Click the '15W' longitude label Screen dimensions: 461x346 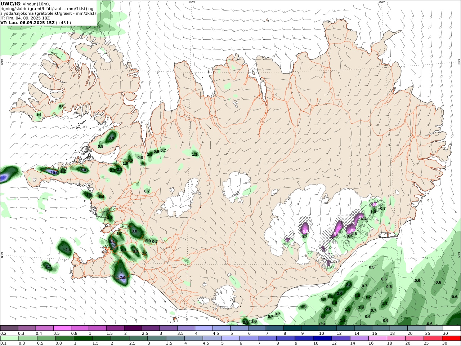click(381, 2)
